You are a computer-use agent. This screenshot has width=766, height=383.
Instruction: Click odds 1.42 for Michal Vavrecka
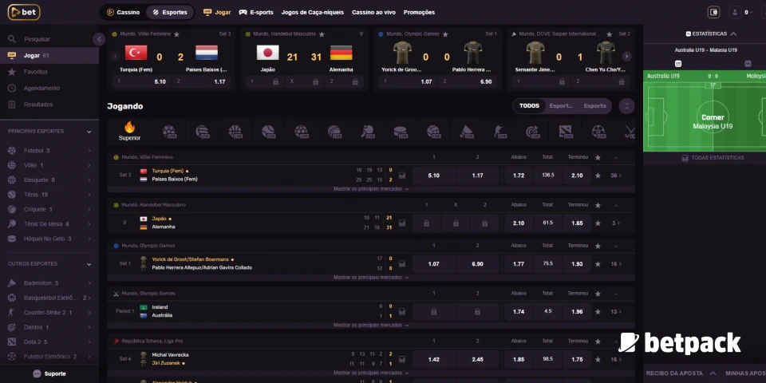434,359
